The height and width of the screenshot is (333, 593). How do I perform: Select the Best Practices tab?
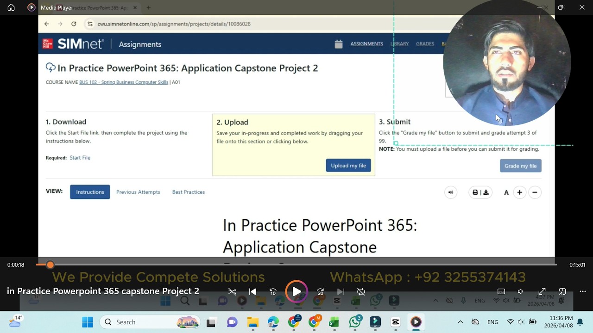click(189, 192)
